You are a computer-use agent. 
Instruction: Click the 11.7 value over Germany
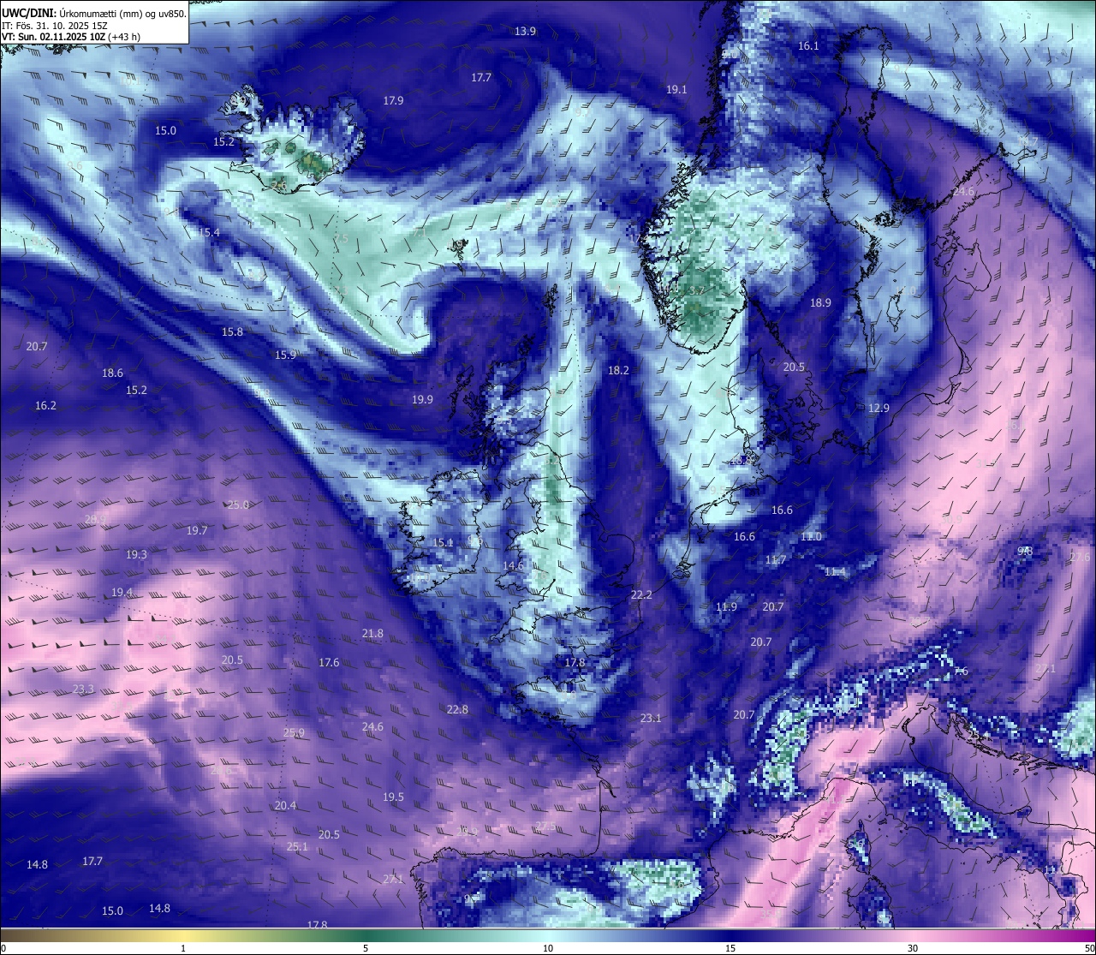click(x=775, y=559)
